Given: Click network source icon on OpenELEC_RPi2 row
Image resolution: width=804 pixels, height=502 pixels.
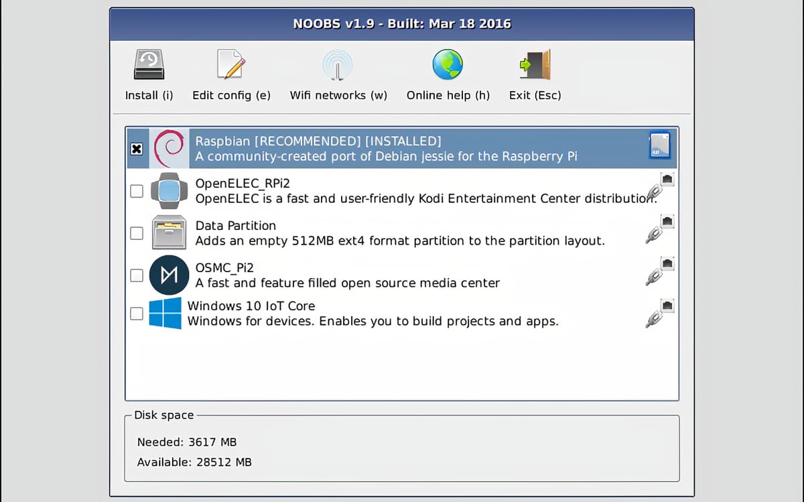Looking at the screenshot, I should [661, 188].
